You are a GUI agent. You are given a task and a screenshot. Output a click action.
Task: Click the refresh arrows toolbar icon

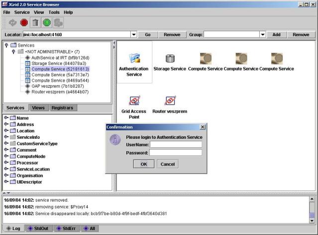(x=12, y=22)
